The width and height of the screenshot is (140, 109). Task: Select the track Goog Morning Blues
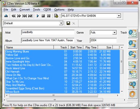[62, 51]
